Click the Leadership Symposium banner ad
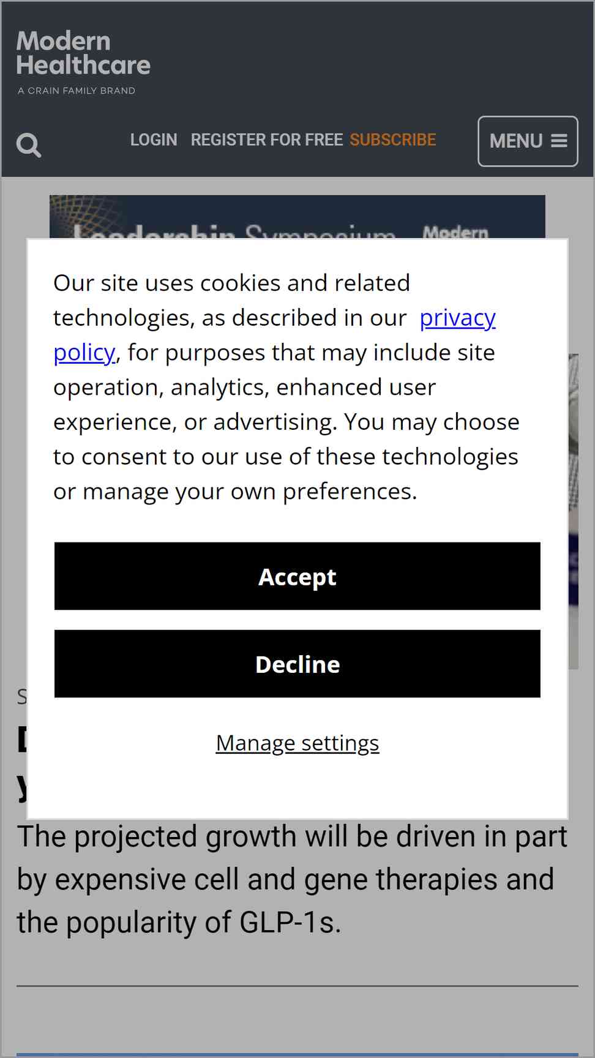This screenshot has width=595, height=1058. click(297, 217)
